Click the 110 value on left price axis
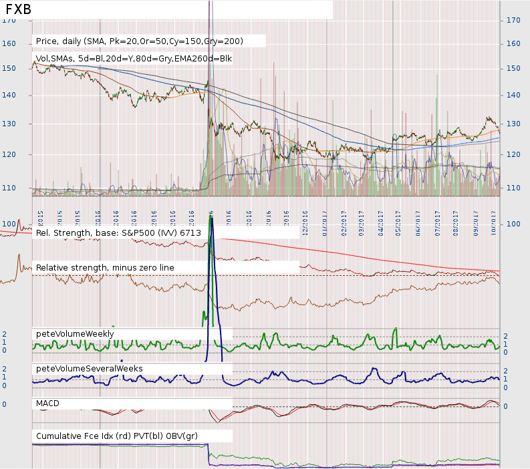The image size is (530, 469). point(9,188)
